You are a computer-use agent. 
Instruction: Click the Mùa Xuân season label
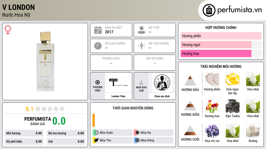point(106,133)
